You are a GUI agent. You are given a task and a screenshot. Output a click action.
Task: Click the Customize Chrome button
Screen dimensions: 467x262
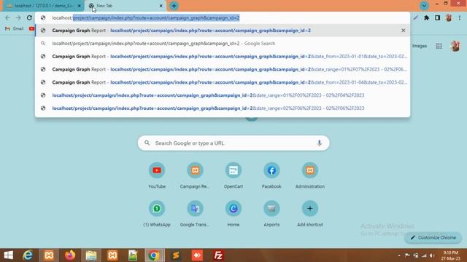433,238
